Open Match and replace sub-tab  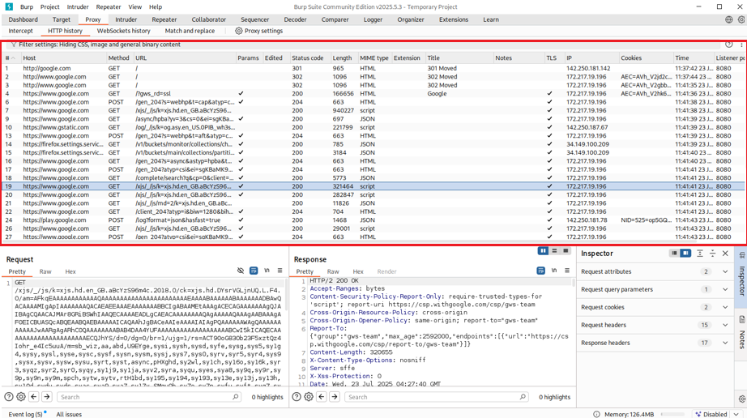pyautogui.click(x=190, y=31)
